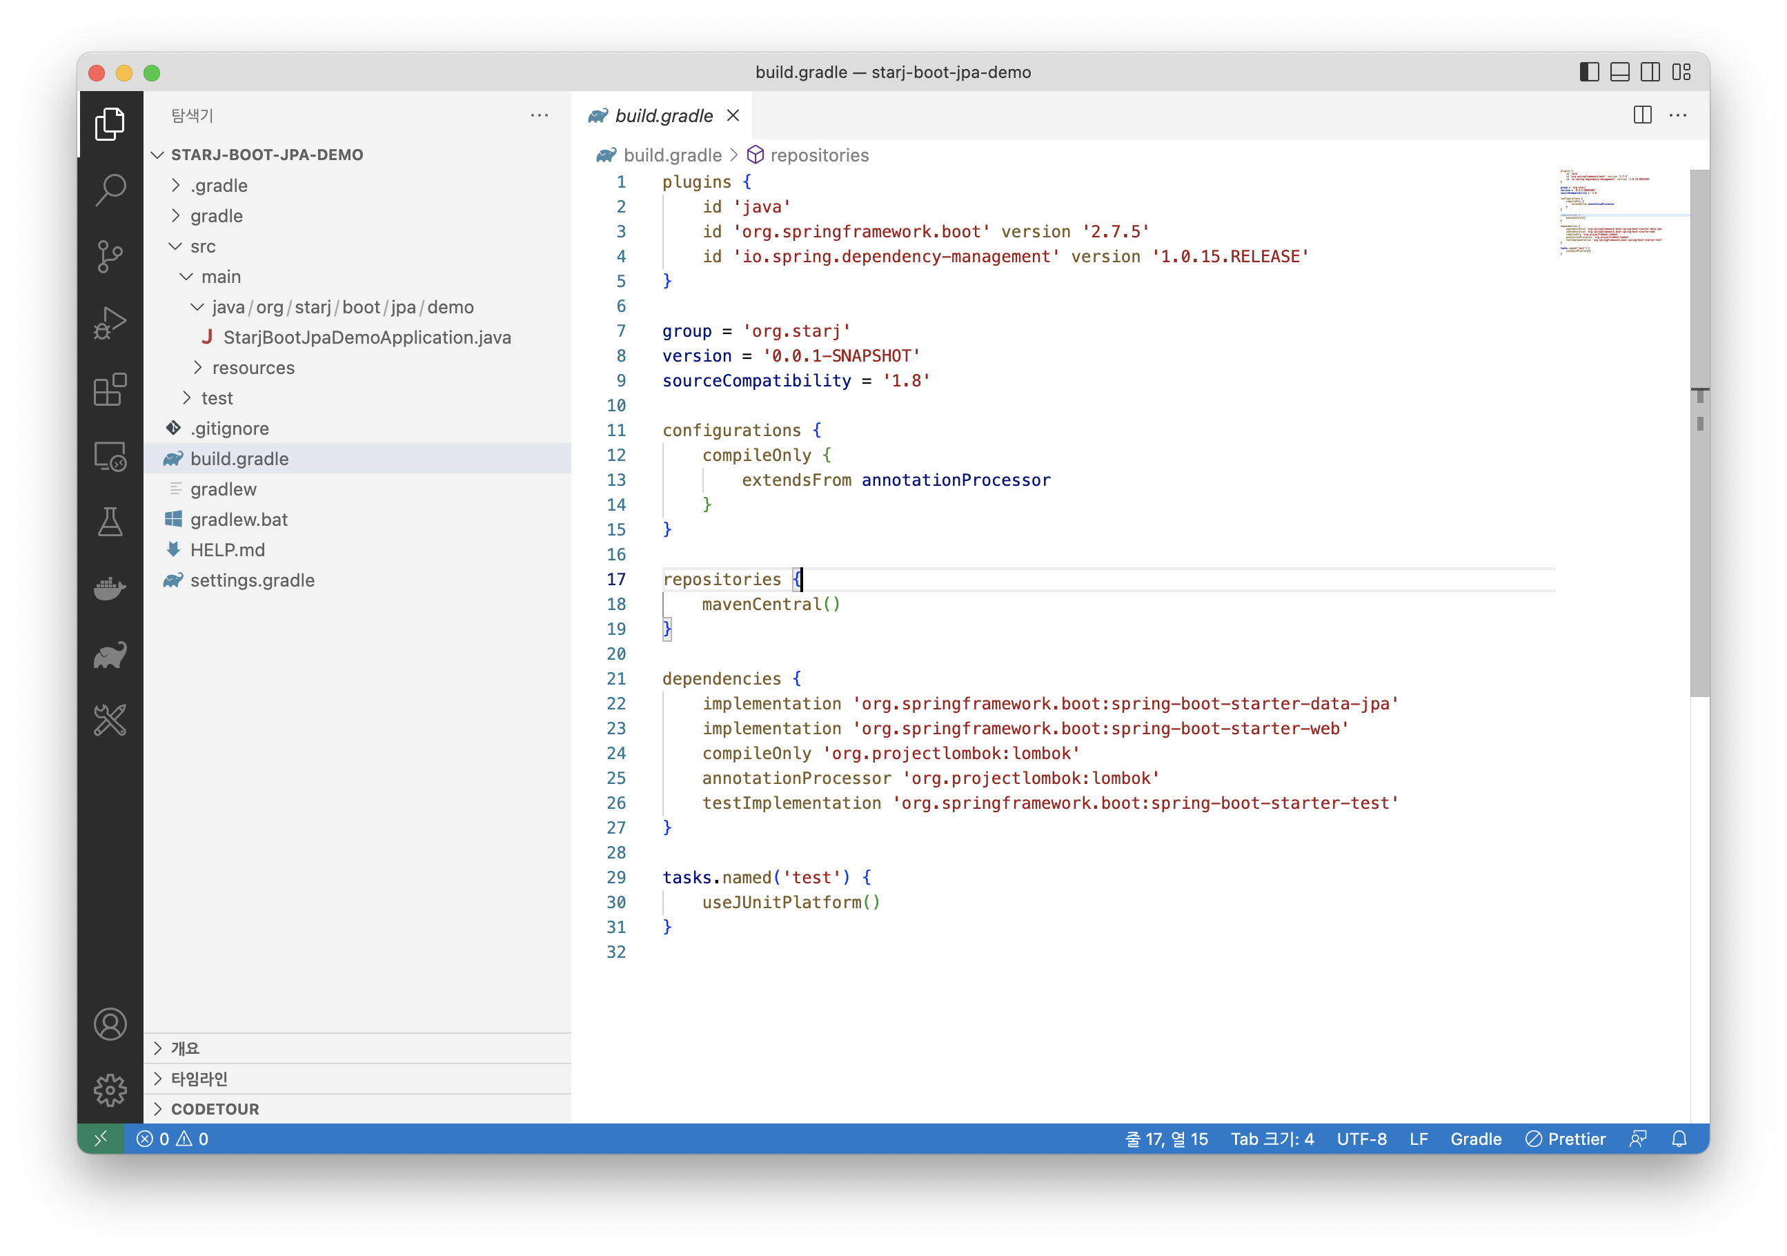Split the editor to the right

pos(1642,115)
